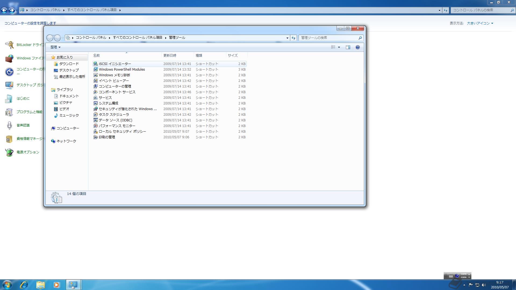Click the はじめに link in Control Panel
This screenshot has width=516, height=290.
point(23,99)
